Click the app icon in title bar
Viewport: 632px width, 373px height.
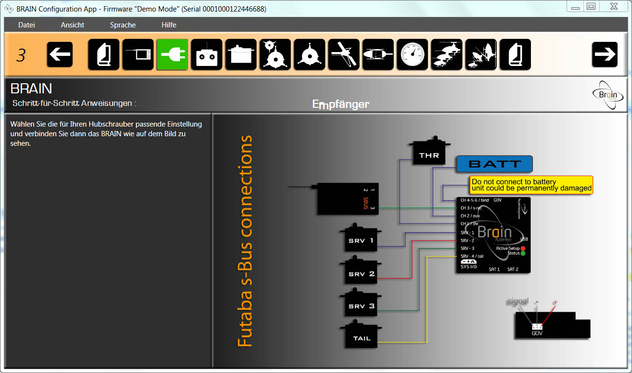(x=9, y=9)
